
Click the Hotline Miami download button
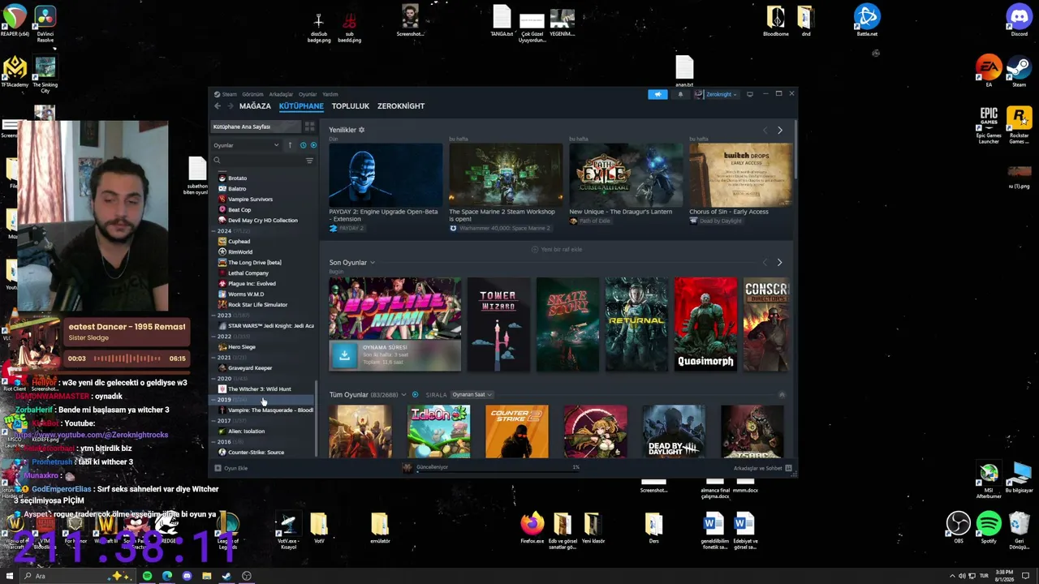(x=344, y=355)
